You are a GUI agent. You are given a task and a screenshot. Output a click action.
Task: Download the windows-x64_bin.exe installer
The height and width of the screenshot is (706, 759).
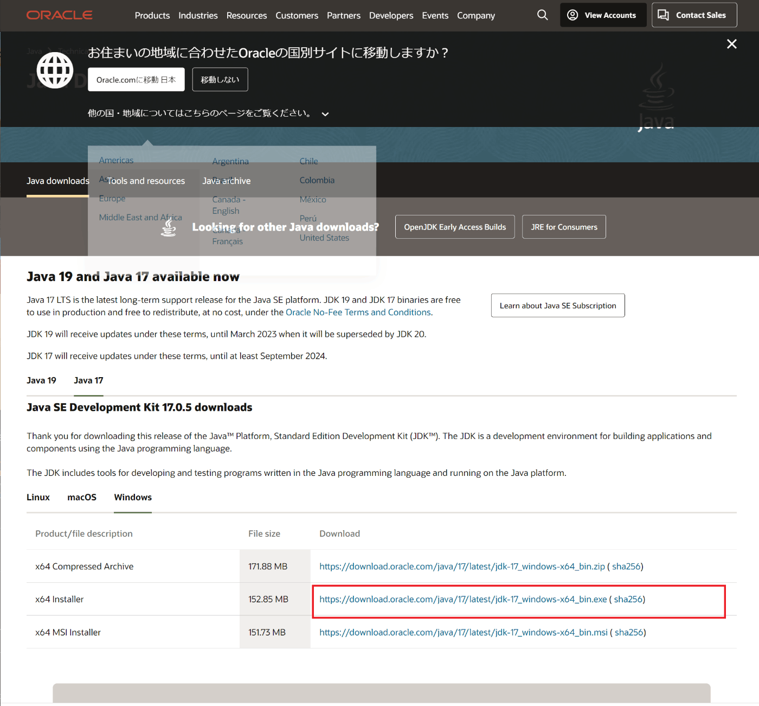[x=463, y=599]
